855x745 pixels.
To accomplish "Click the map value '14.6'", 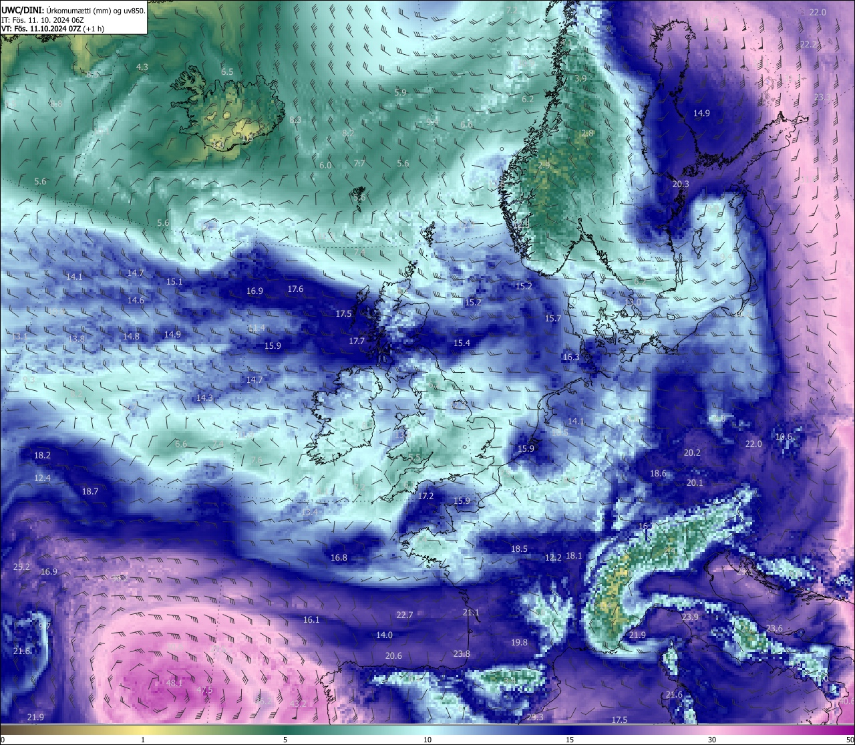I will (136, 300).
